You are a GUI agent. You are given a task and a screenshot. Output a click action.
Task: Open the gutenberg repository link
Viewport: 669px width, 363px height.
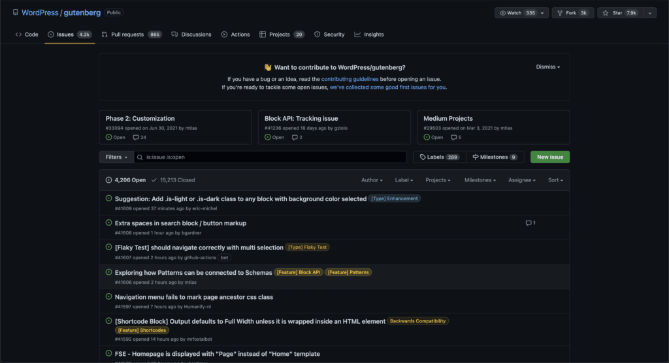pyautogui.click(x=82, y=13)
